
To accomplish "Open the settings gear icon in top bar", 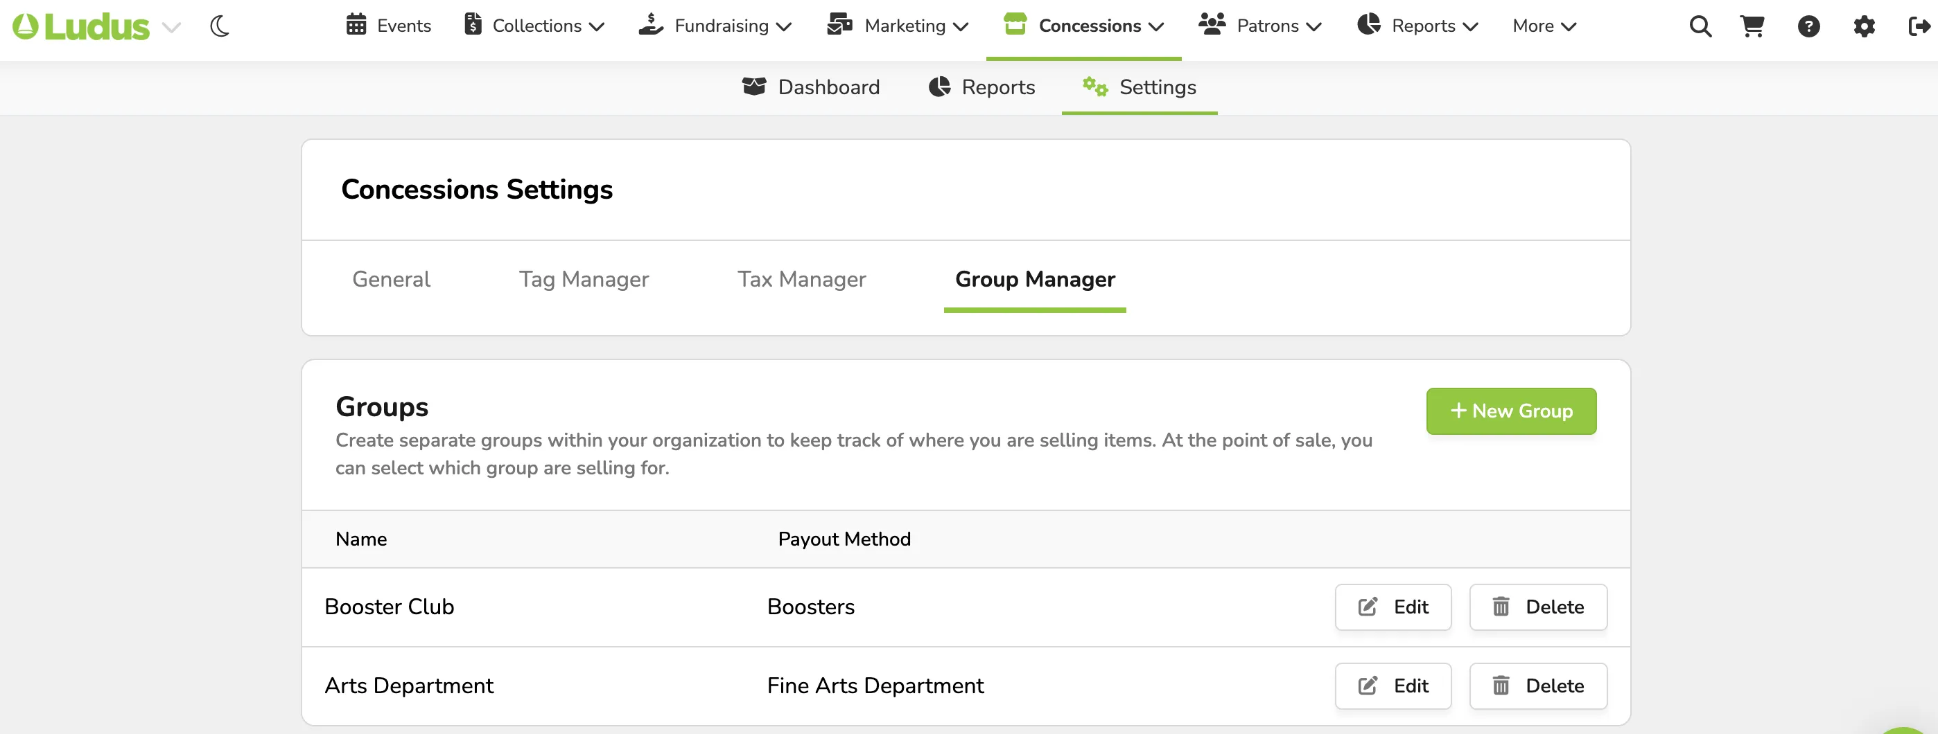I will point(1864,26).
